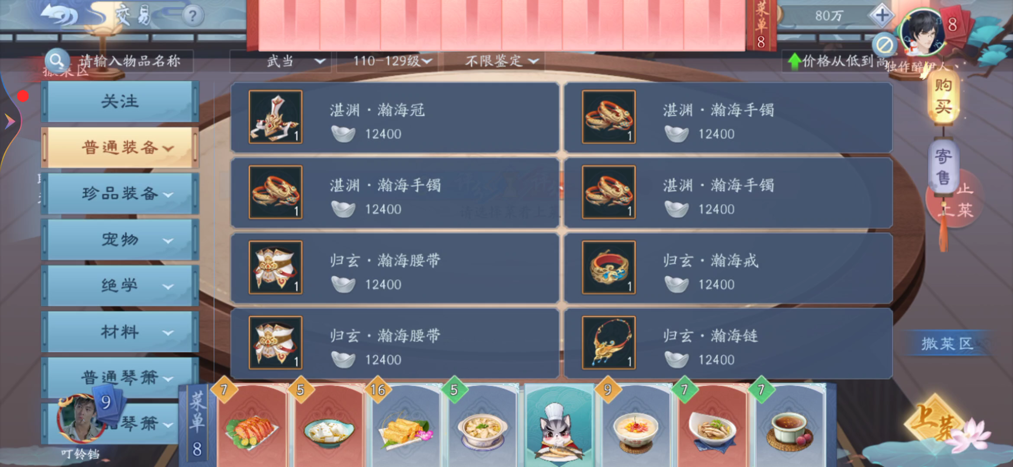Viewport: 1013px width, 467px height.
Task: Select the 湛渊·瀚海冠 helmet icon
Action: pos(275,117)
